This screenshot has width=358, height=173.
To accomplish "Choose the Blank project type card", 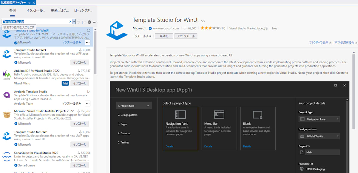I will [258, 128].
